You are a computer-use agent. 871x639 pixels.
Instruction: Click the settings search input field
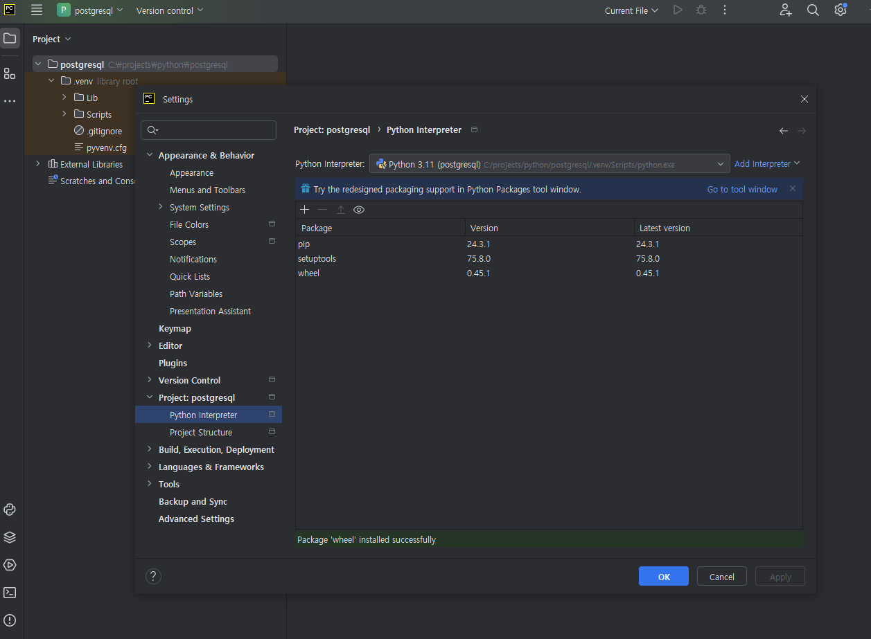point(209,130)
